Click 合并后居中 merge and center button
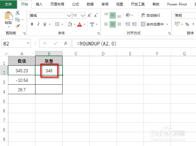The width and height of the screenshot is (196, 146). (x=152, y=24)
